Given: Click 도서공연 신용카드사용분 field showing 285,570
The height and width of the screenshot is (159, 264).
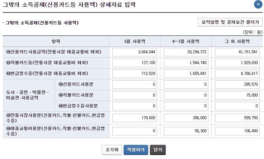Looking at the screenshot, I should click(x=237, y=84).
